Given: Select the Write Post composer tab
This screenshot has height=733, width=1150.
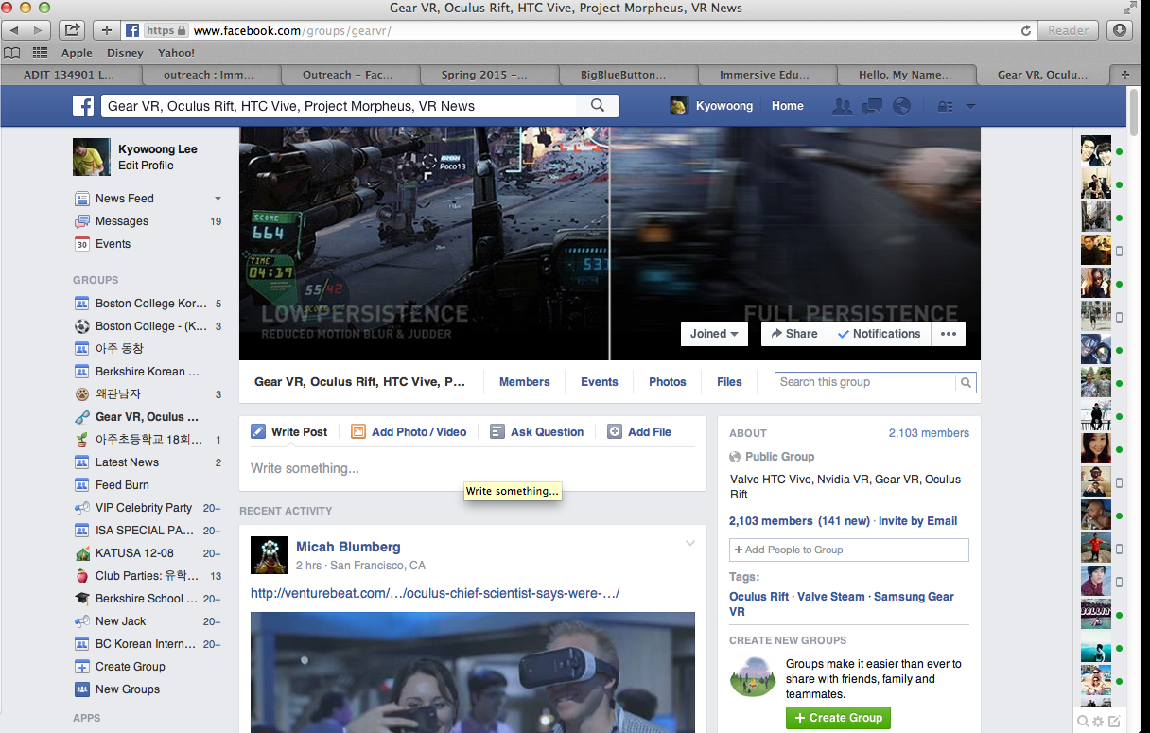Looking at the screenshot, I should point(289,431).
